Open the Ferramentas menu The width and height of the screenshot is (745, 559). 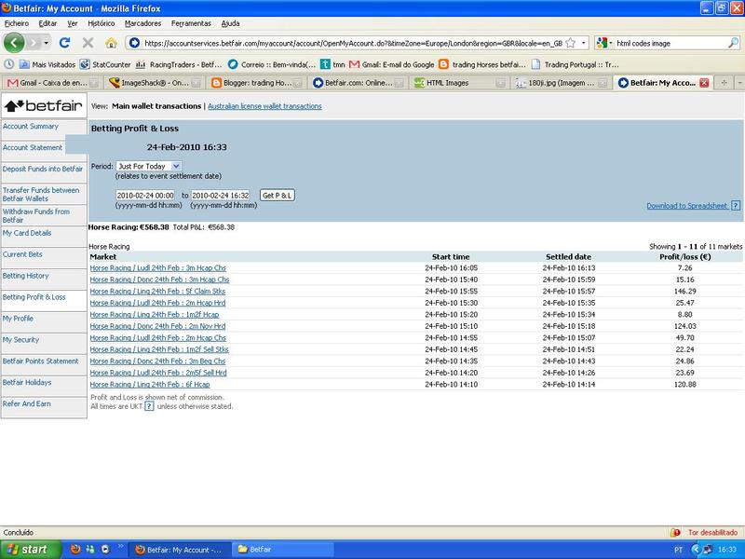click(191, 23)
